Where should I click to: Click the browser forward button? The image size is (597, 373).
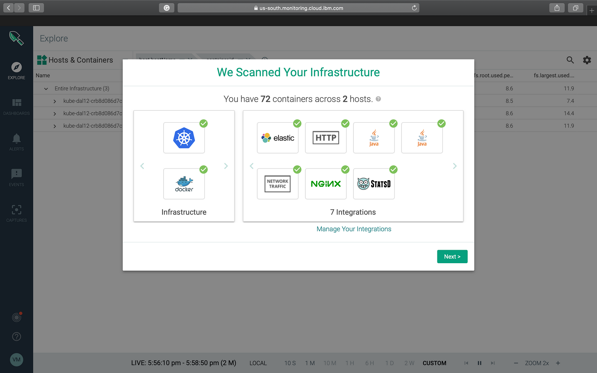pyautogui.click(x=19, y=8)
